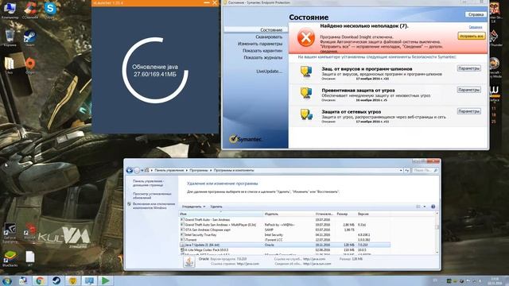The height and width of the screenshot is (286, 509).
Task: Open the address bar history dropdown
Action: (x=401, y=170)
